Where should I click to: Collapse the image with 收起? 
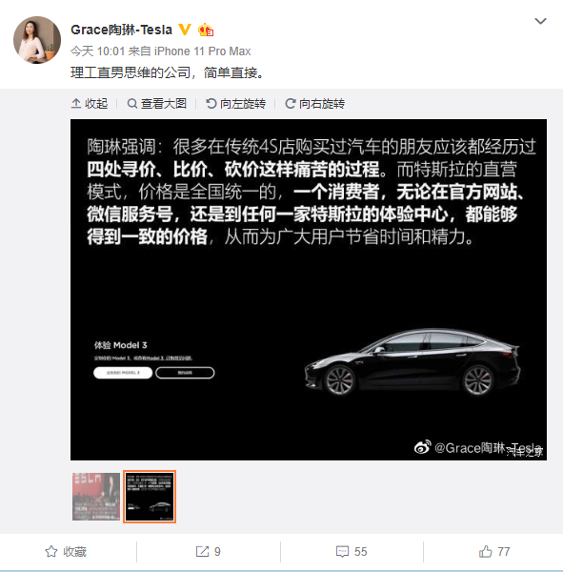pyautogui.click(x=90, y=104)
